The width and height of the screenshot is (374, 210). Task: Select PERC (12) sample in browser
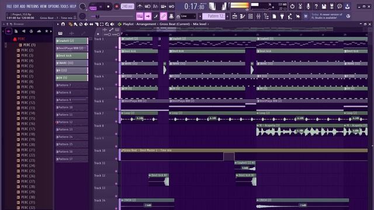[28, 103]
